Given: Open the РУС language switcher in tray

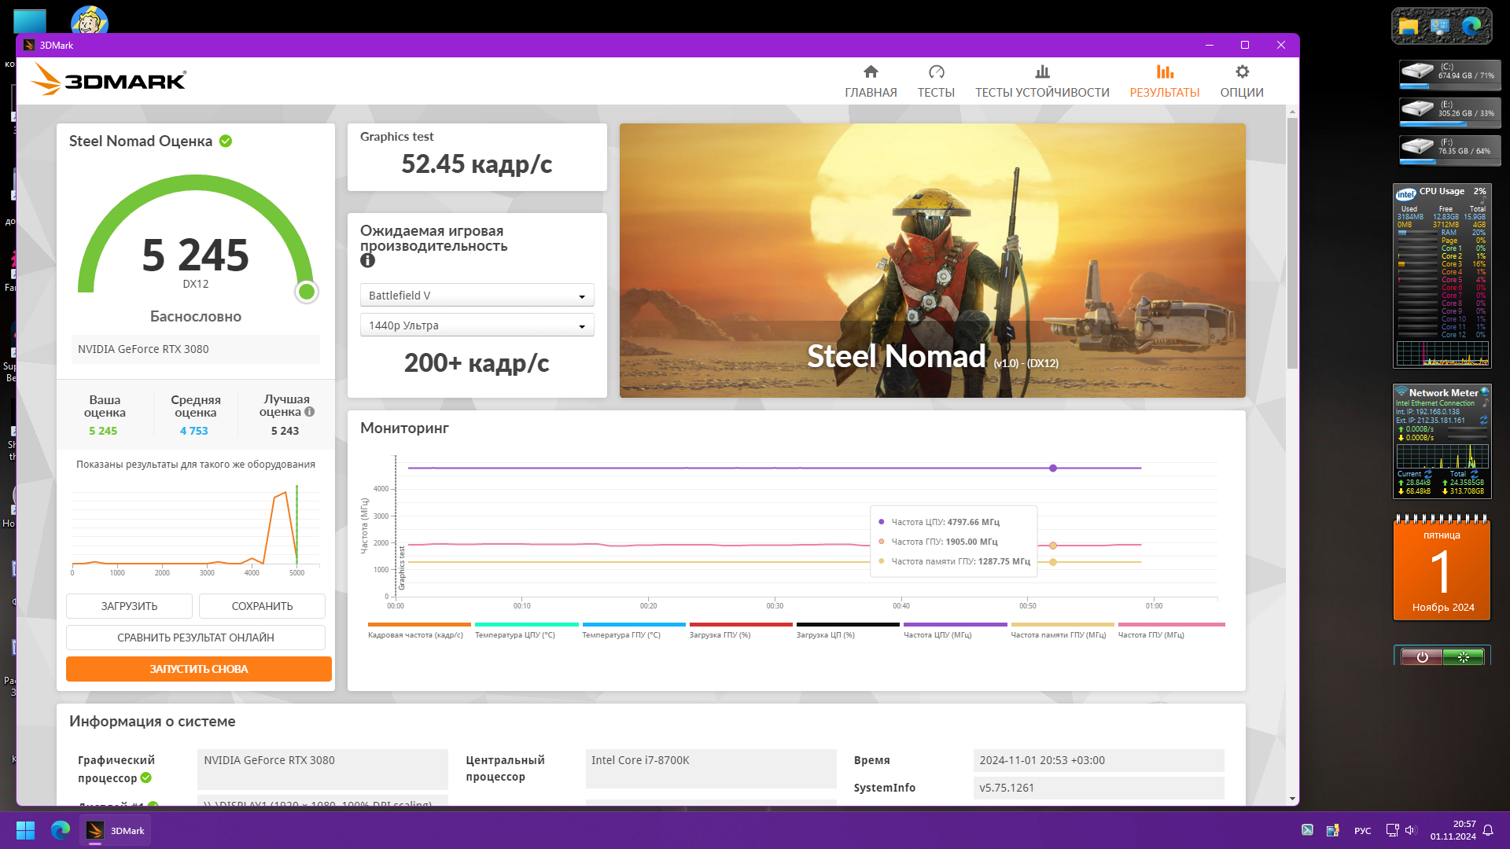Looking at the screenshot, I should (x=1362, y=831).
